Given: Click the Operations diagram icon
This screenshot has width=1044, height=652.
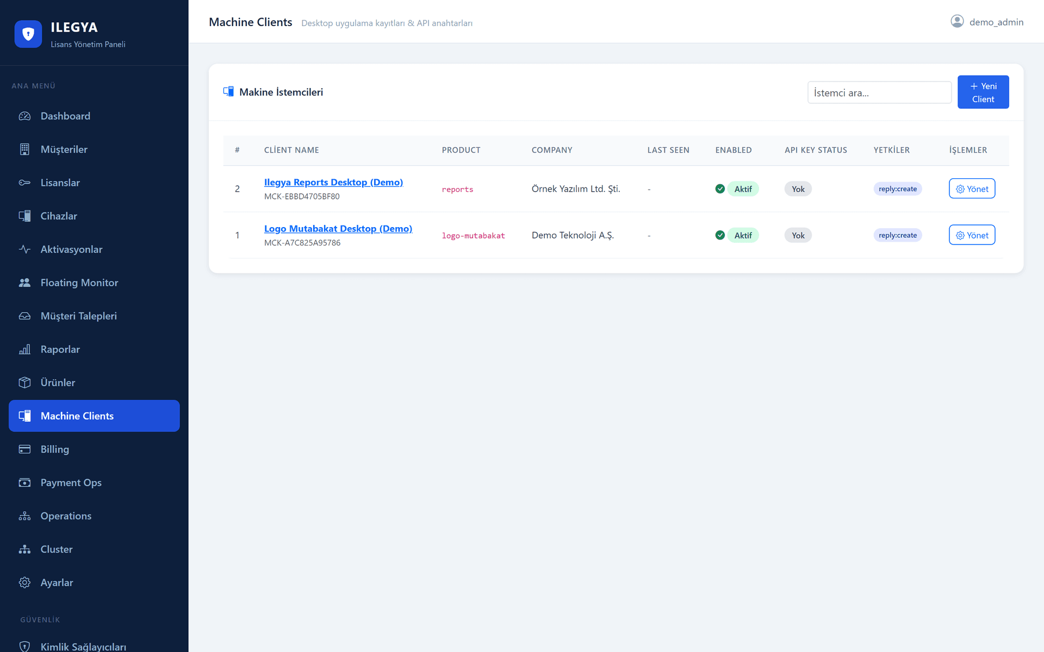Looking at the screenshot, I should click(x=24, y=516).
